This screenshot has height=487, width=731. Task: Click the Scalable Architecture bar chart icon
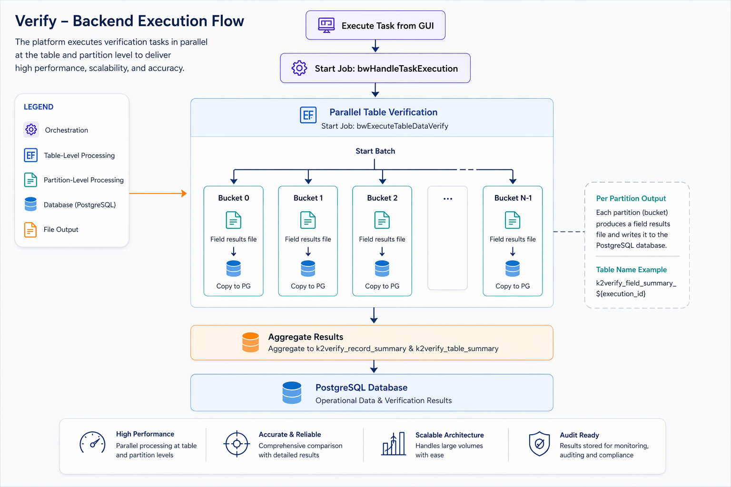point(394,444)
